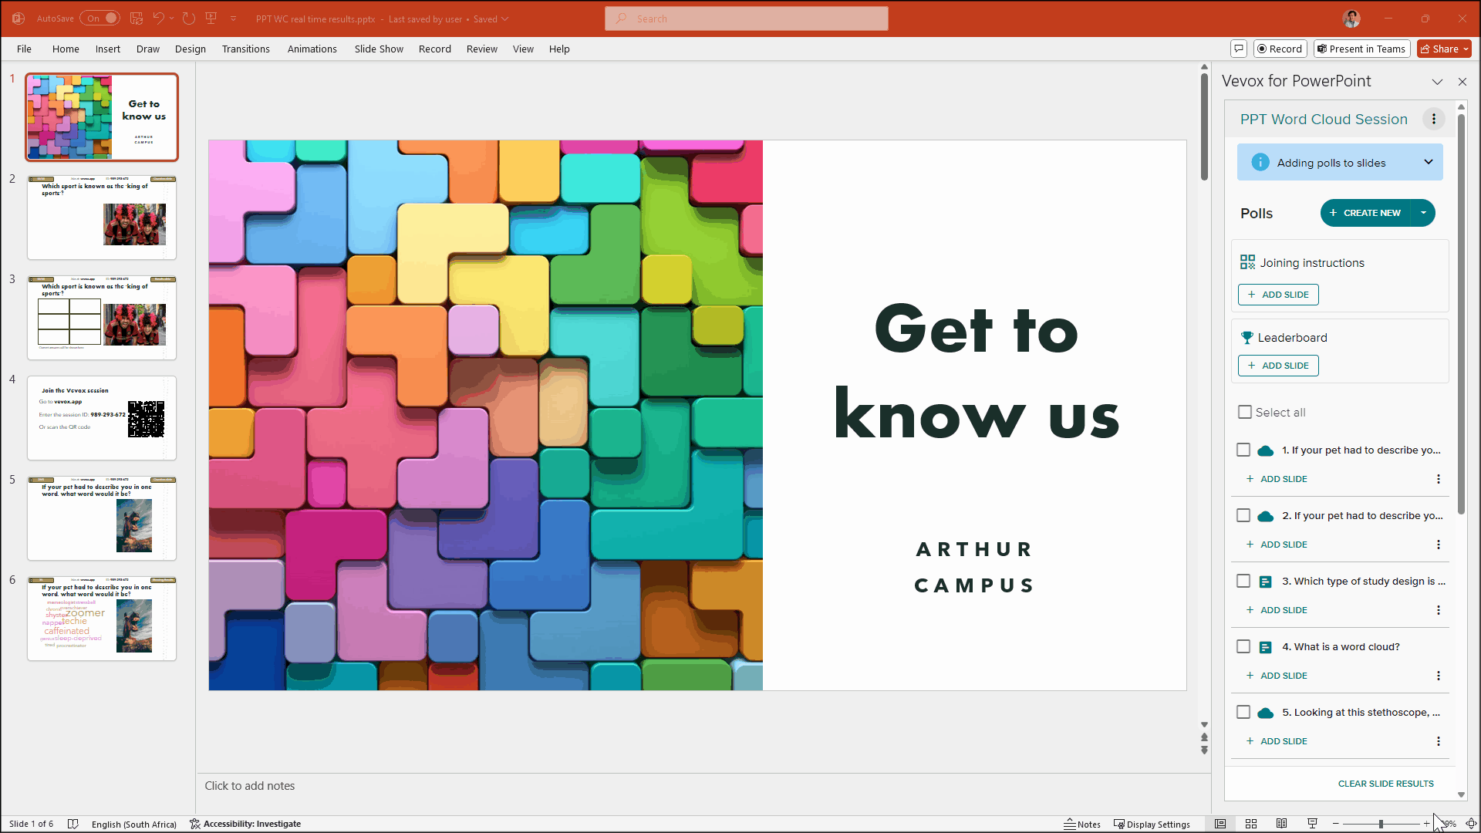Click the info icon in Adding polls banner
1481x833 pixels.
[x=1260, y=163]
